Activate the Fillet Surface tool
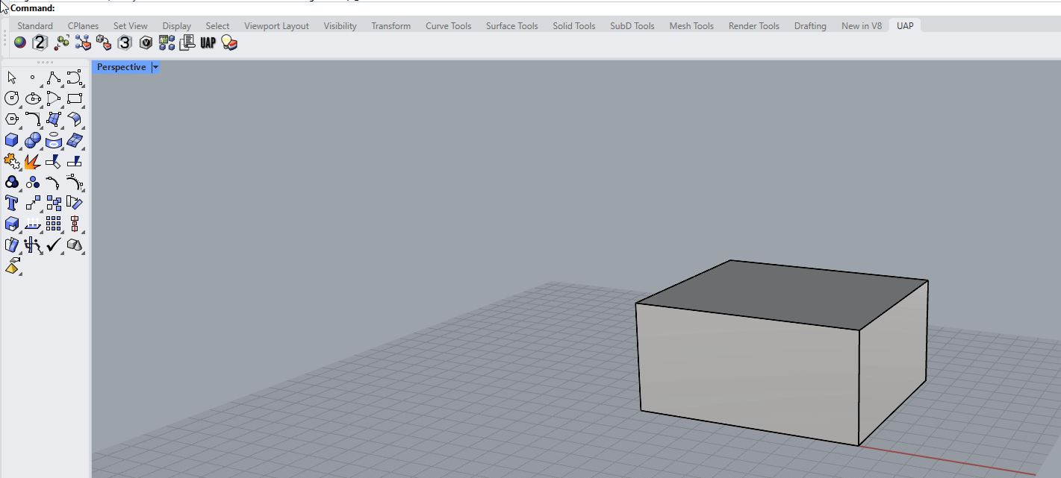The height and width of the screenshot is (478, 1061). [x=75, y=119]
